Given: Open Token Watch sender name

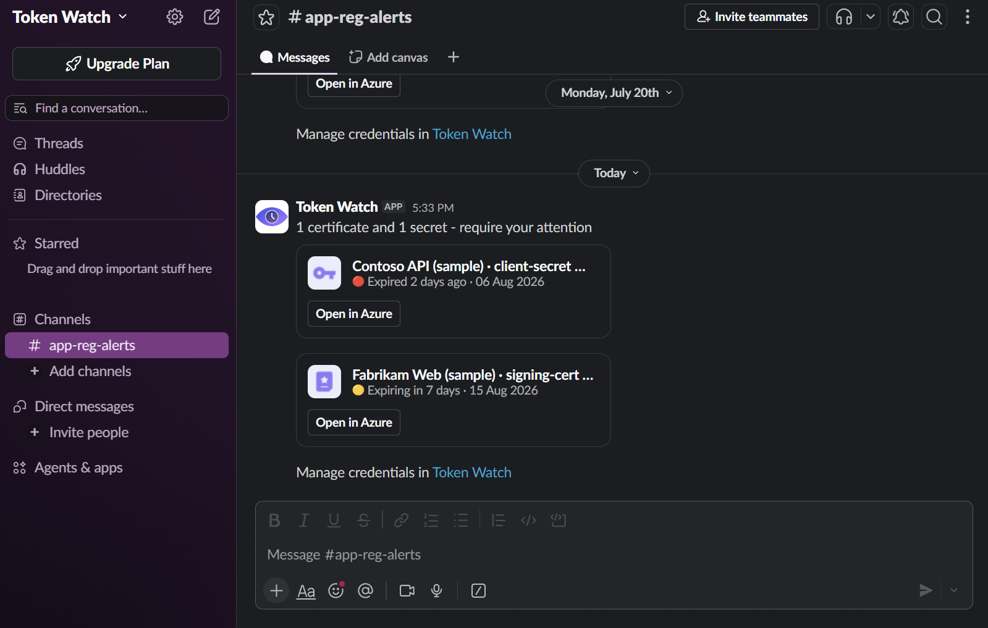Looking at the screenshot, I should pyautogui.click(x=337, y=207).
